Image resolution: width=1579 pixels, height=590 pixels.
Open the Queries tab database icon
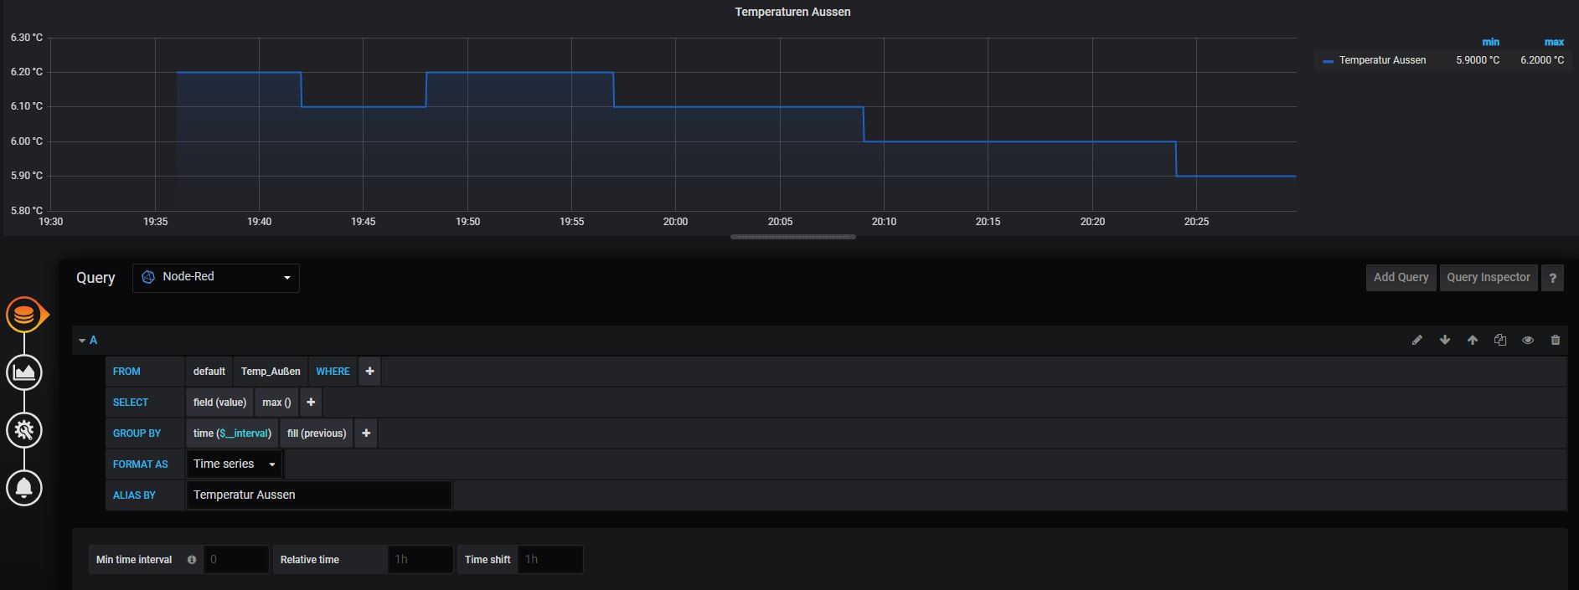coord(24,315)
